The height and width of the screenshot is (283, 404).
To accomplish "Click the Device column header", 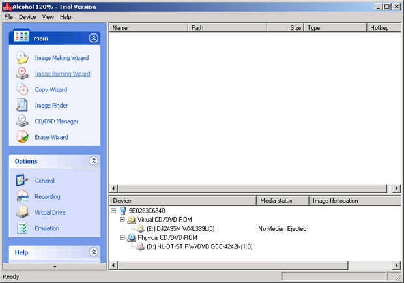I will [x=183, y=201].
